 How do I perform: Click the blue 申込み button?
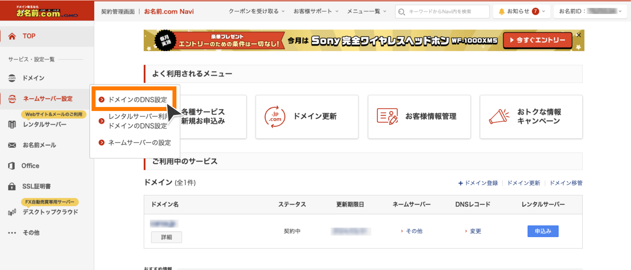[543, 231]
